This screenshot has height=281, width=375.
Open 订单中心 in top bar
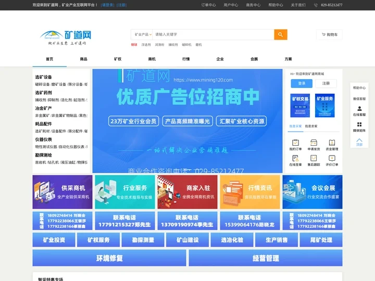point(208,5)
